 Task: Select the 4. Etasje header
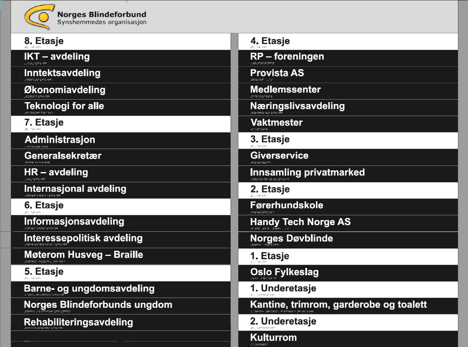[348, 42]
